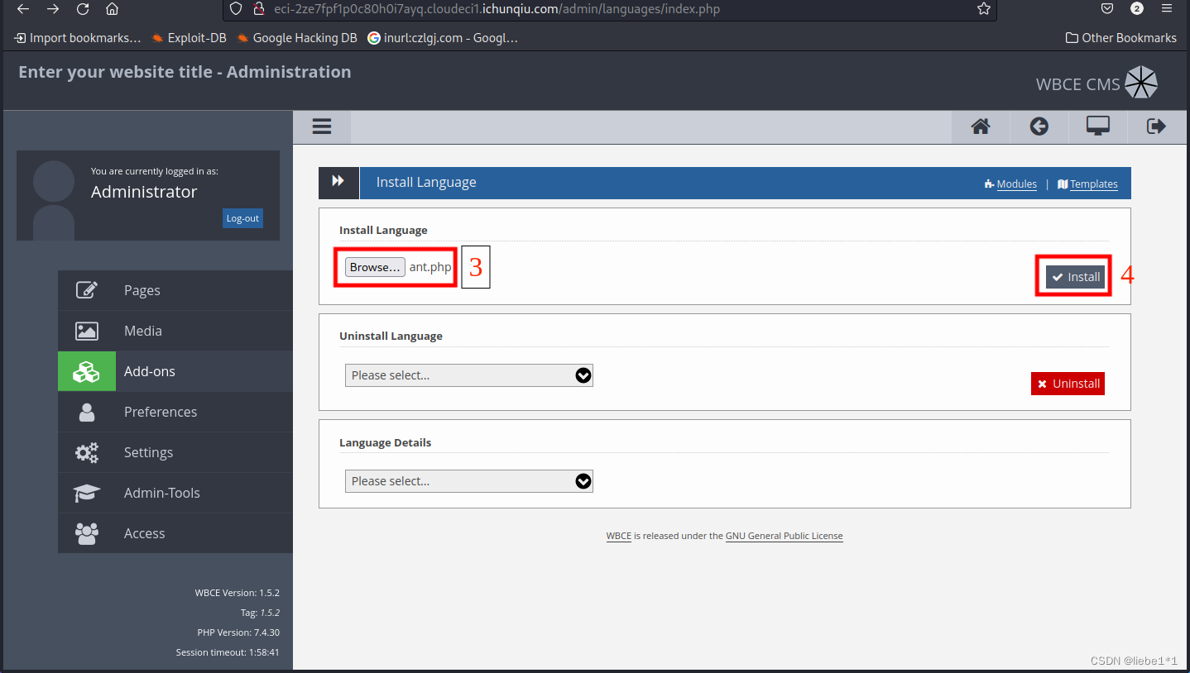Click Browse… to choose a file

coord(375,267)
